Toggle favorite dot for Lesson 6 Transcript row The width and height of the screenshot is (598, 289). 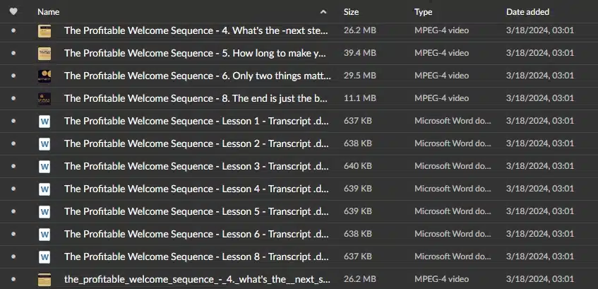[x=13, y=234]
